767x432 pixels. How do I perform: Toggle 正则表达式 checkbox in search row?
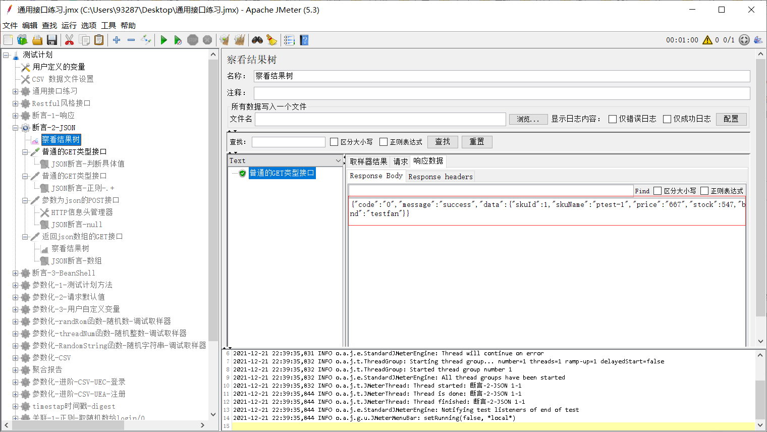coord(384,142)
